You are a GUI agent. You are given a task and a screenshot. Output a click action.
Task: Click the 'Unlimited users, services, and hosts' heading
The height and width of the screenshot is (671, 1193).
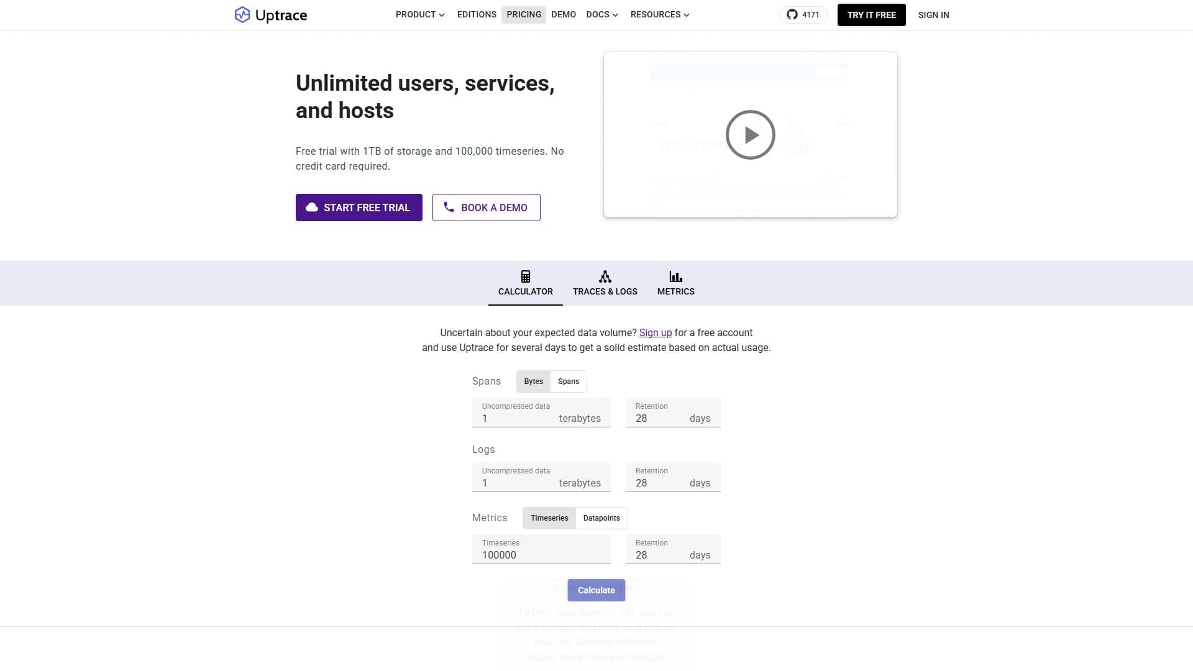coord(425,97)
